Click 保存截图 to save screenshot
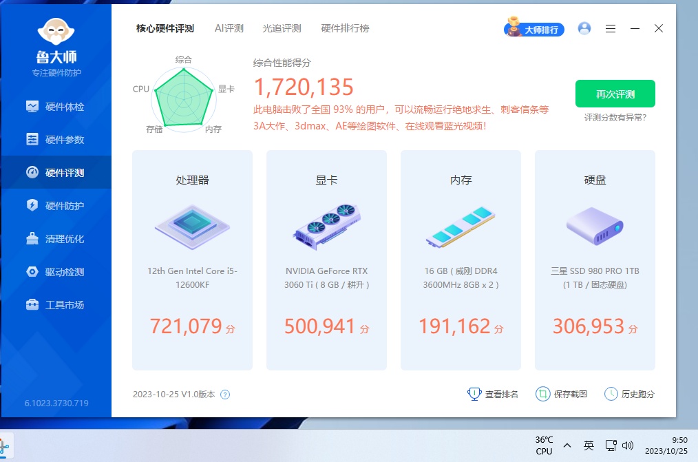This screenshot has width=698, height=462. click(x=562, y=395)
